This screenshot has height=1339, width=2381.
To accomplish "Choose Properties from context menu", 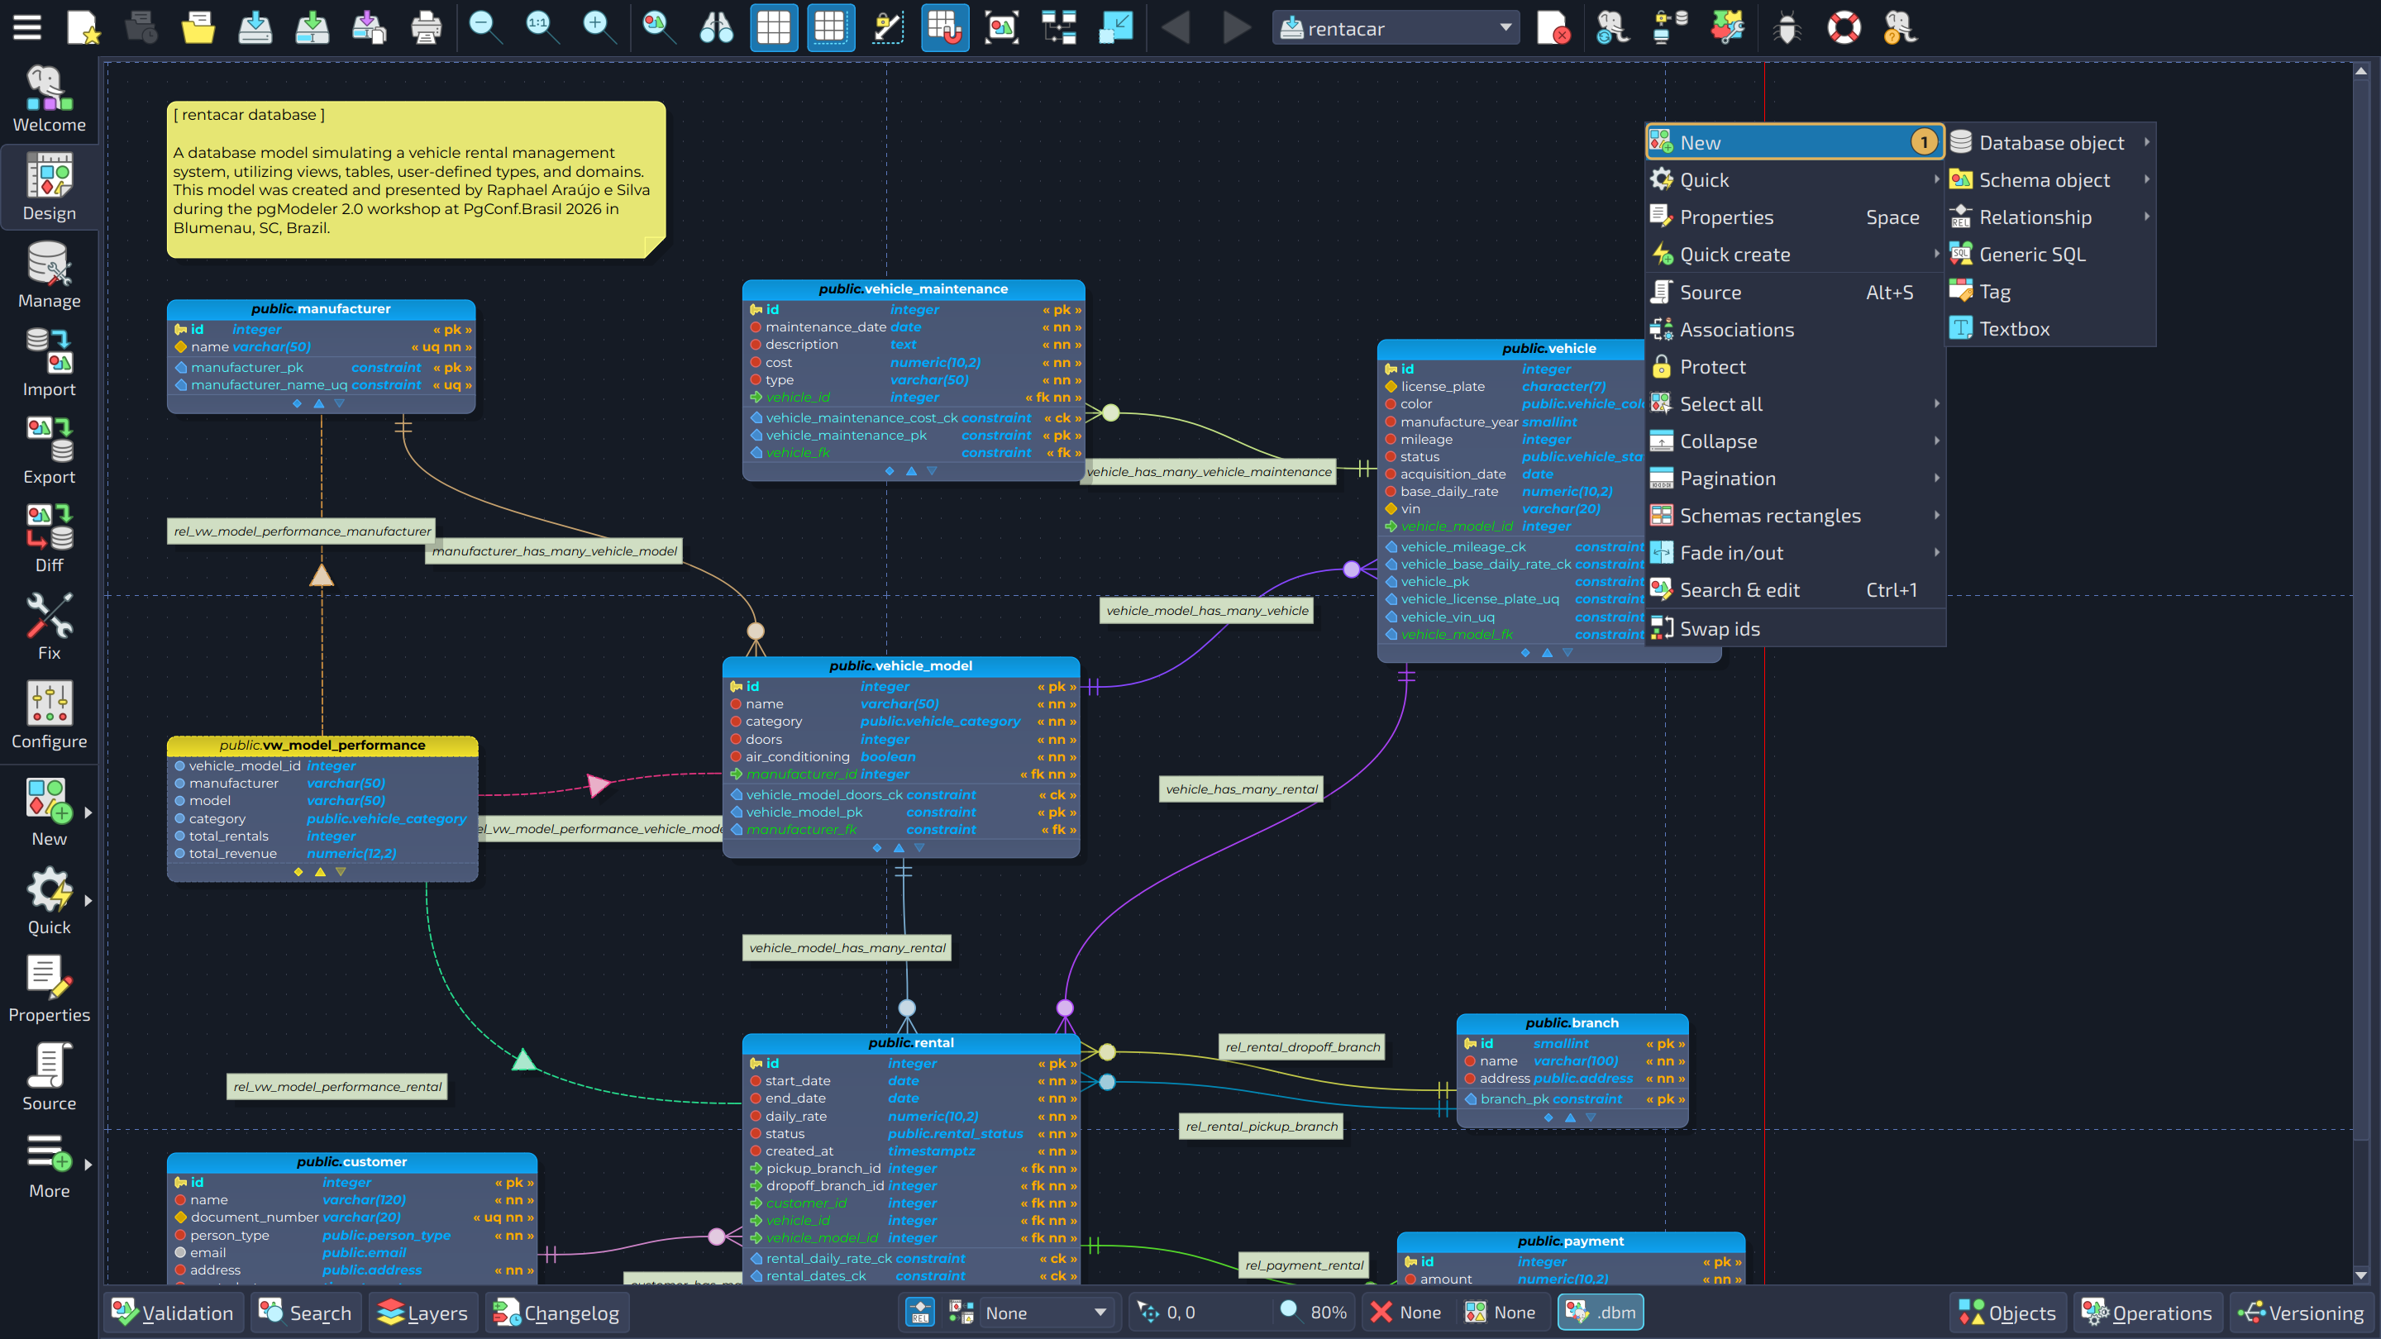I will [1795, 217].
